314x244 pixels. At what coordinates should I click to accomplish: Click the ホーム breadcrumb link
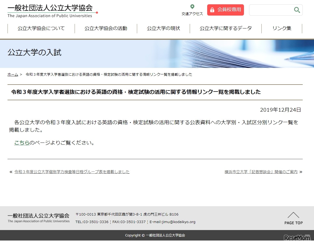pyautogui.click(x=13, y=75)
